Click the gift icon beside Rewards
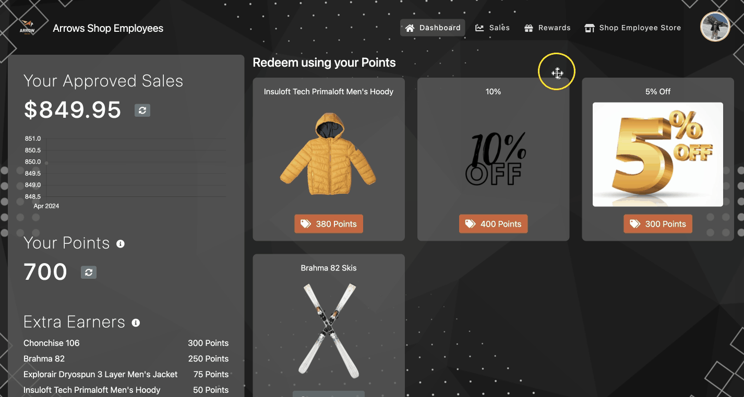 [x=529, y=28]
